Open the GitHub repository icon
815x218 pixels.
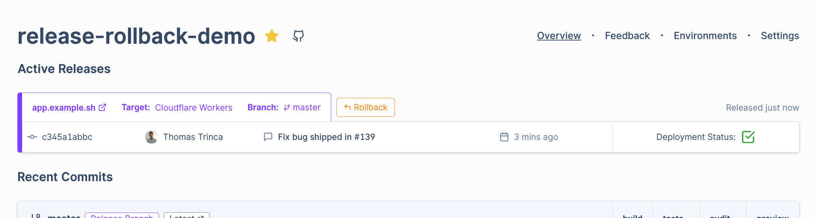coord(298,36)
